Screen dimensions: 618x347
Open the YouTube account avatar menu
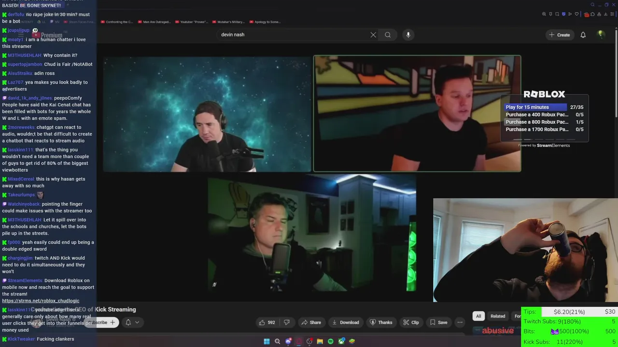click(601, 34)
